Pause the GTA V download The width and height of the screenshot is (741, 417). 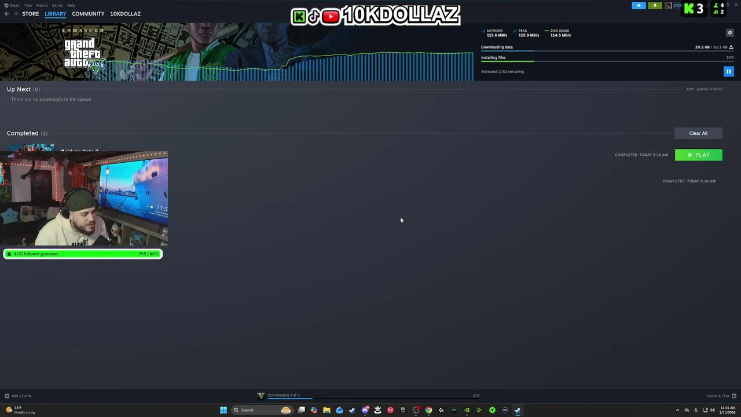coord(728,71)
